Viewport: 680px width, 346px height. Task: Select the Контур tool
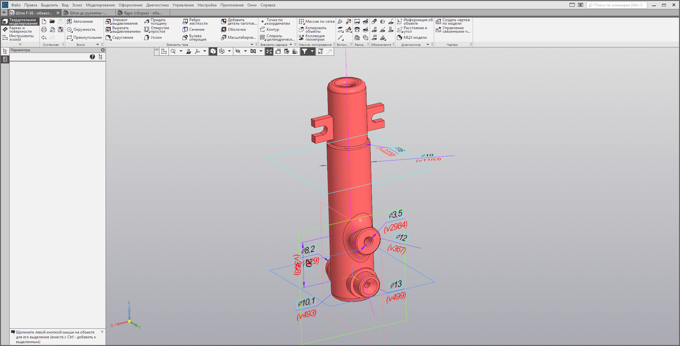(270, 29)
